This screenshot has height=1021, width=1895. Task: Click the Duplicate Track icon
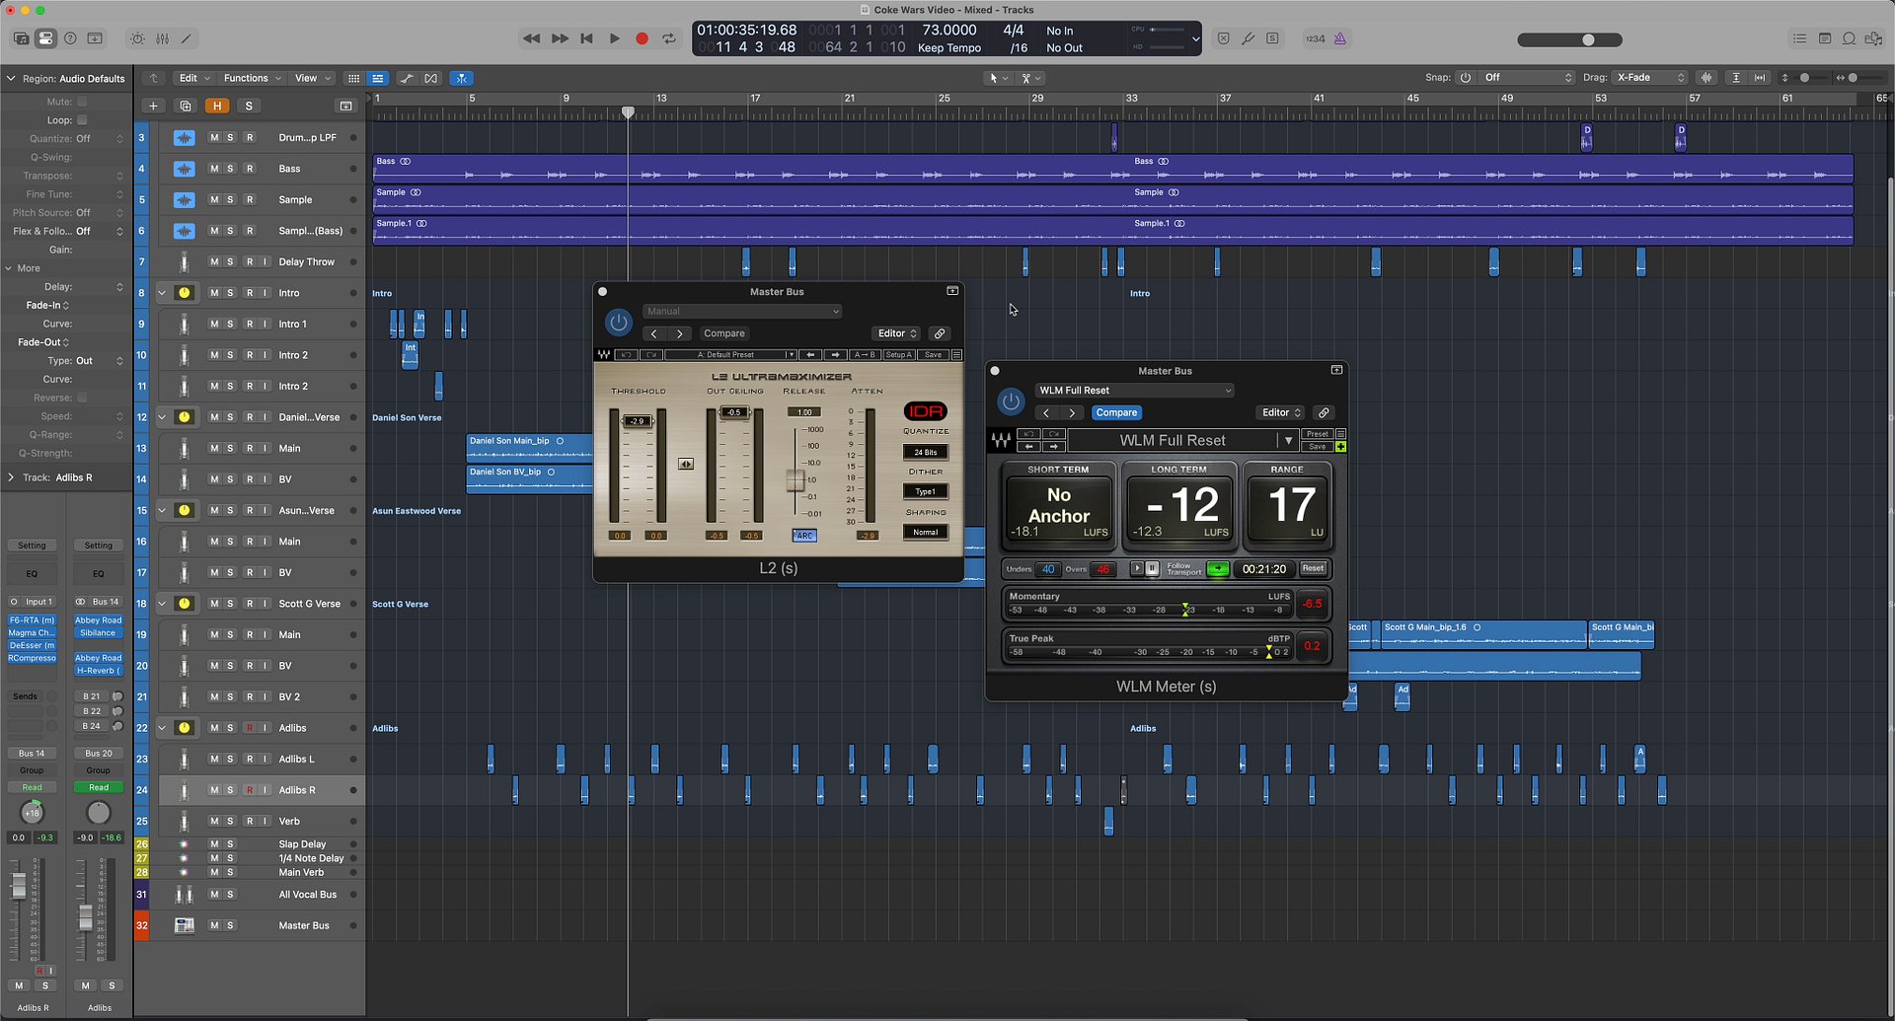(185, 106)
